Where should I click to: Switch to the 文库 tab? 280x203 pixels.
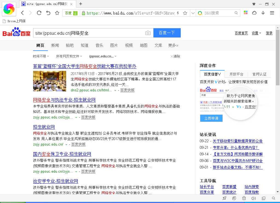coord(158,45)
